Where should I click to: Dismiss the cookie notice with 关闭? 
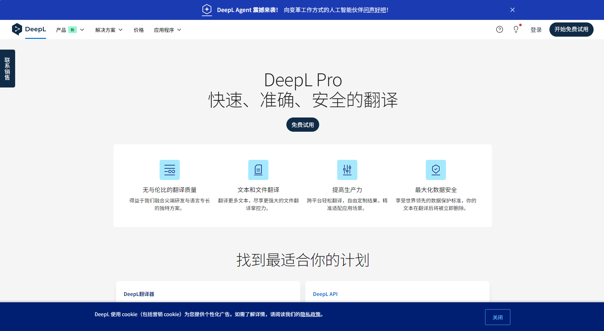pyautogui.click(x=497, y=317)
